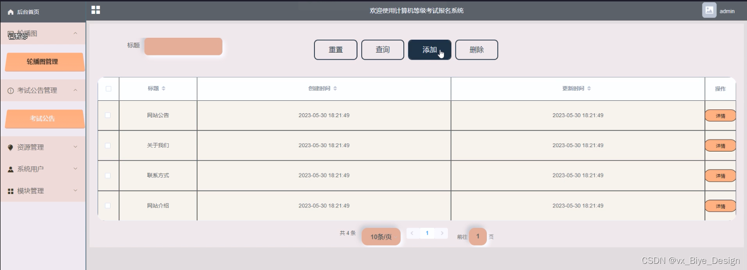Click the 系统用户 person icon
The width and height of the screenshot is (747, 270).
[11, 169]
